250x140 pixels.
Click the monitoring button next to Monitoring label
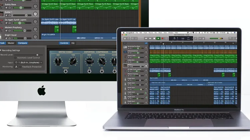(16, 67)
